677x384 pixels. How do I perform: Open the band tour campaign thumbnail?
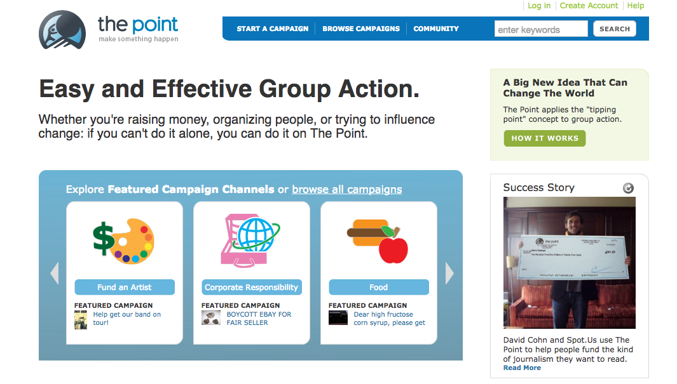[81, 319]
